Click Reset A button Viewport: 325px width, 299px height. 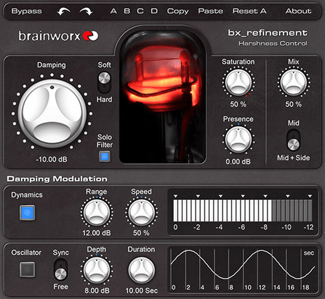pos(250,11)
